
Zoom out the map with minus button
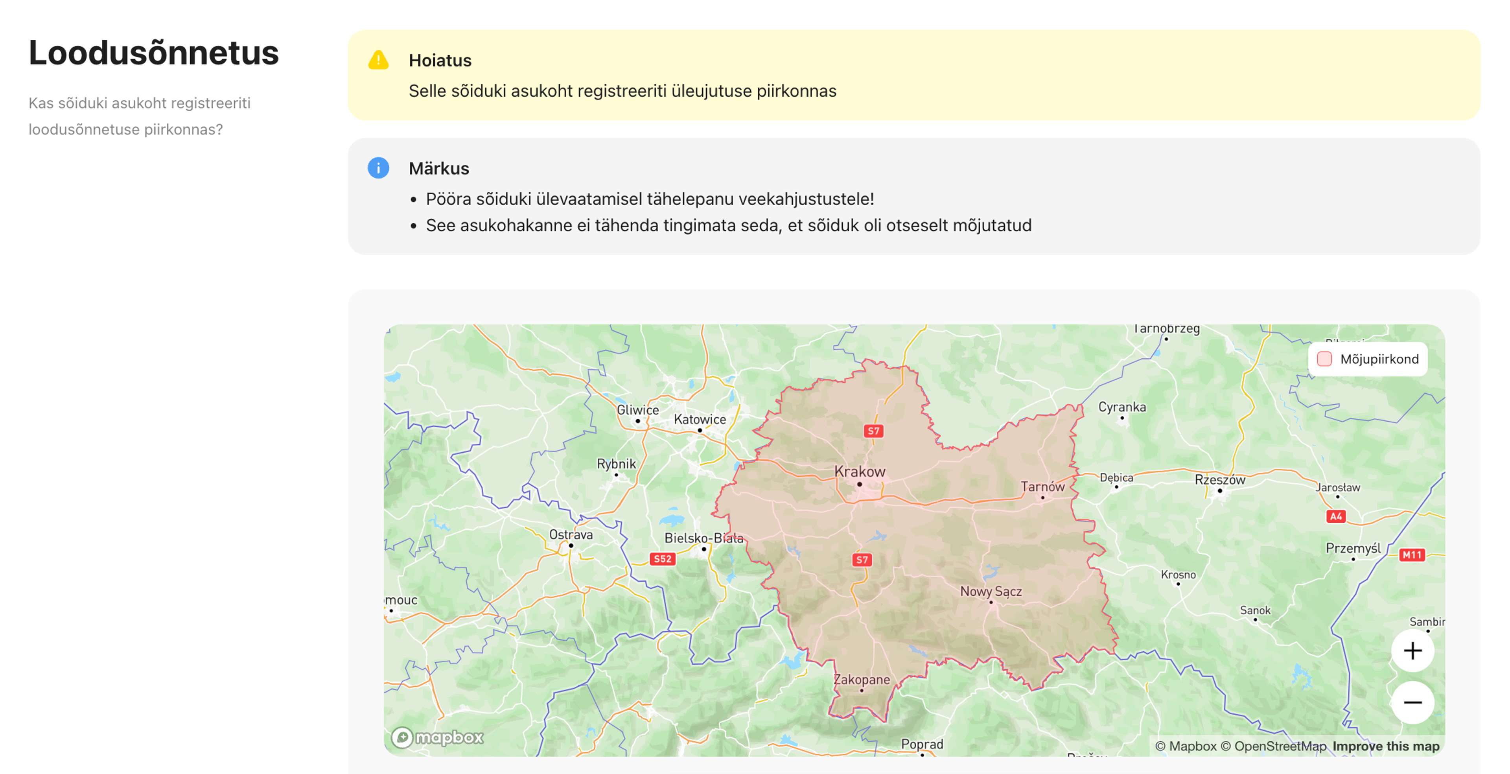point(1412,702)
